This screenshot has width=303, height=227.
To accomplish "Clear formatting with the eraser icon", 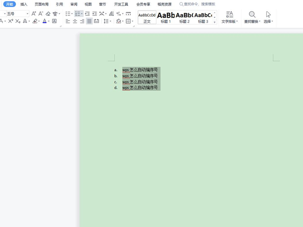I will 48,14.
